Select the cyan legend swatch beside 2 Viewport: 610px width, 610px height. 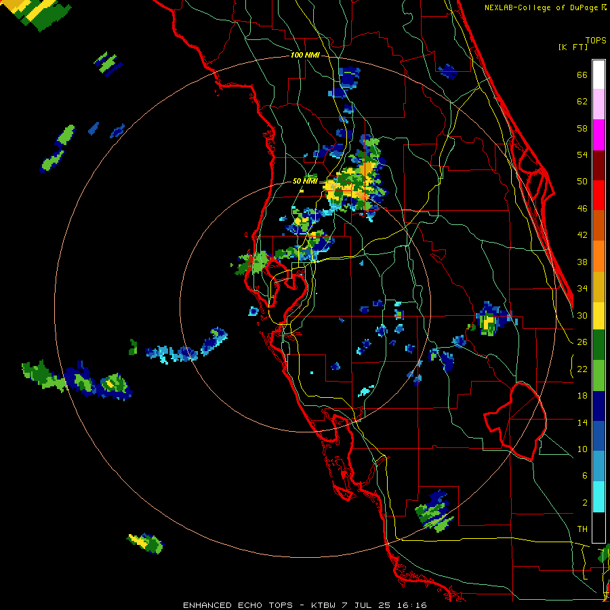[598, 497]
